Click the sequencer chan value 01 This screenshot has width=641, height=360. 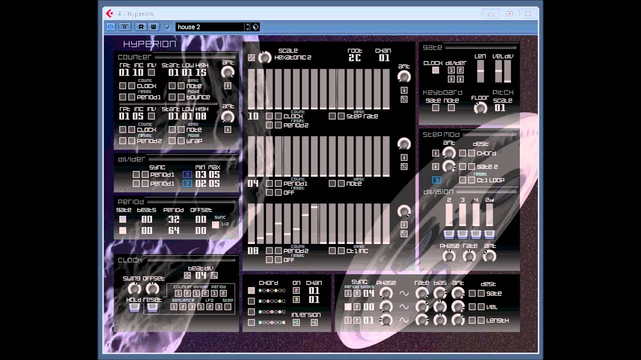point(384,58)
